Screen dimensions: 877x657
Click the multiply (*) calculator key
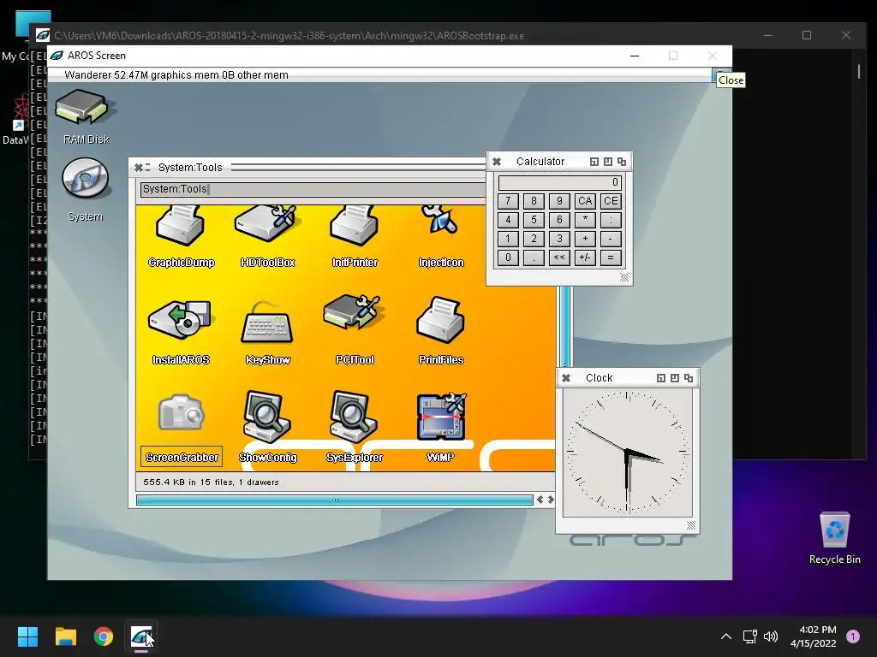coord(585,220)
